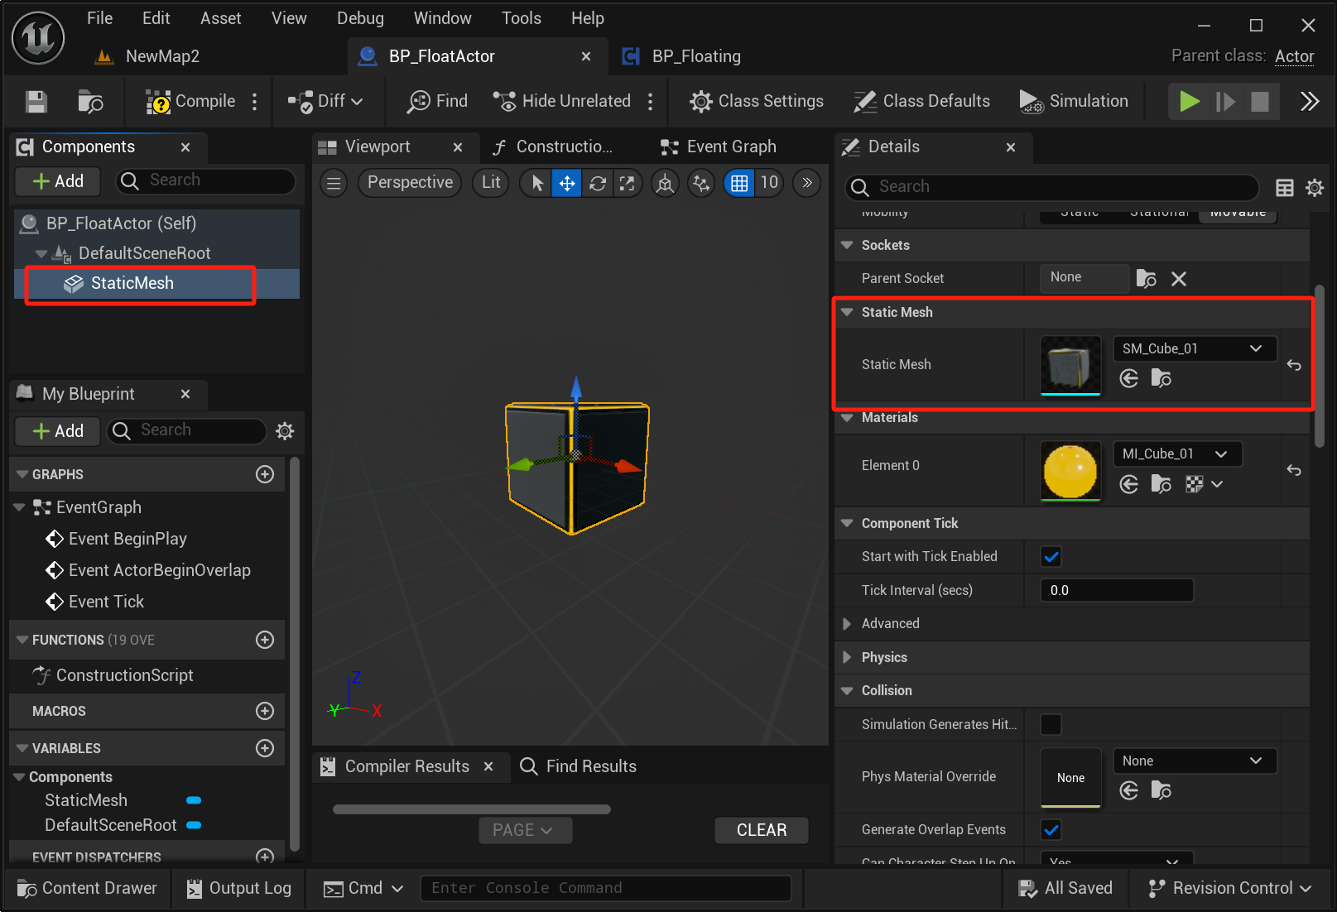The height and width of the screenshot is (912, 1337).
Task: Open the Lit view mode menu
Action: tap(491, 183)
